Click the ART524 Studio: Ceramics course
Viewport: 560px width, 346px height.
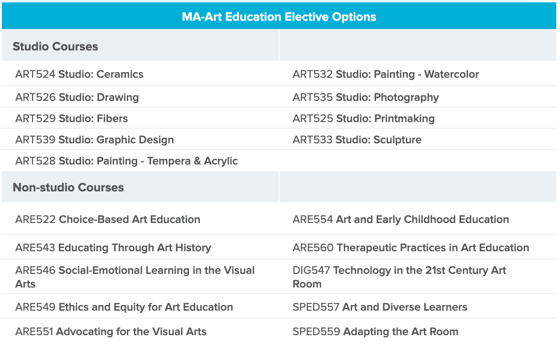[x=79, y=74]
